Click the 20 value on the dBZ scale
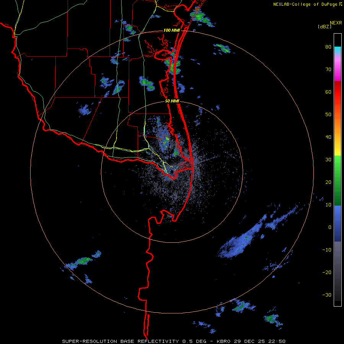This screenshot has width=344, height=344. (328, 182)
